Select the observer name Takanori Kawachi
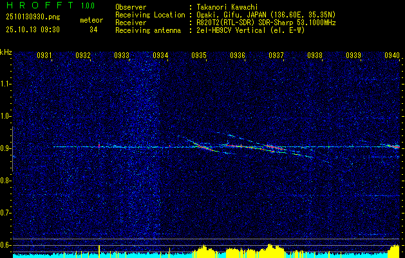This screenshot has width=405, height=258. [x=227, y=7]
